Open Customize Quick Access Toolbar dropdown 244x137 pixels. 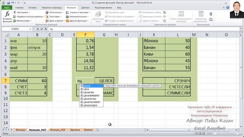coord(25,3)
